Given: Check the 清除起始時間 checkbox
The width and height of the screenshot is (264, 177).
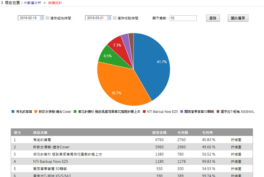Looking at the screenshot, I should click(x=47, y=18).
